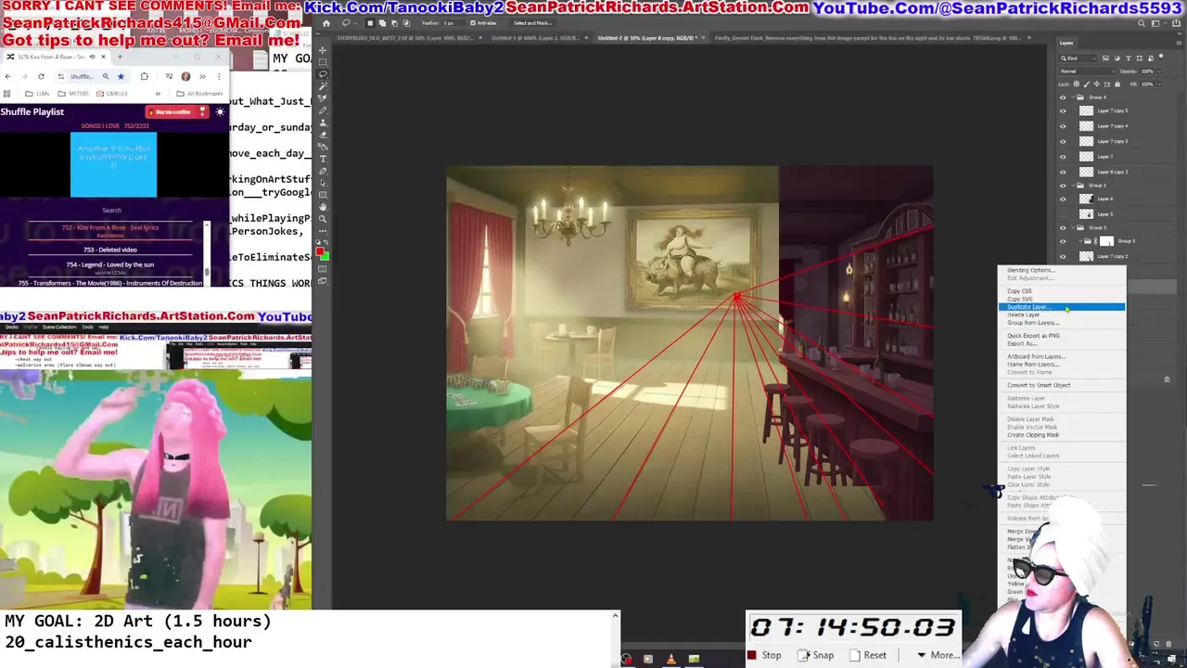1187x668 pixels.
Task: Select the Move tool in Photoshop toolbar
Action: tap(323, 50)
